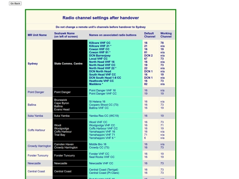This screenshot has width=239, height=179.
Task: Click the 'North Head VHF 16' entry
Action: [102, 62]
